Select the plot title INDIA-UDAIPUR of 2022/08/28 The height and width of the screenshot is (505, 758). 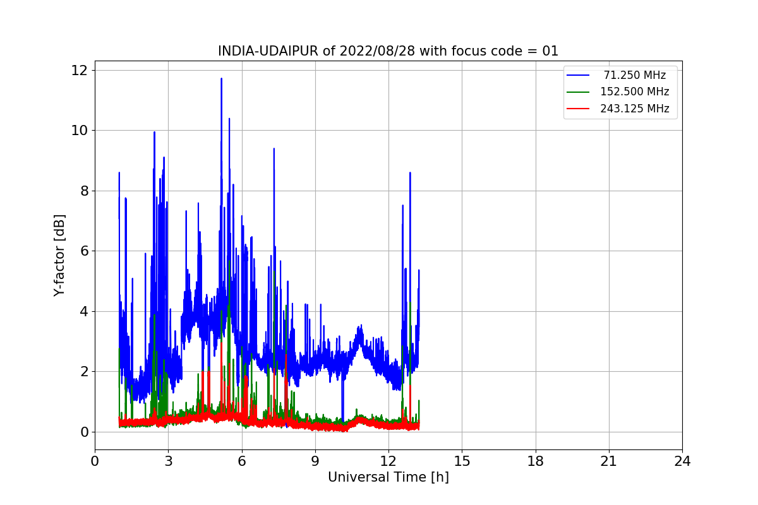[388, 51]
